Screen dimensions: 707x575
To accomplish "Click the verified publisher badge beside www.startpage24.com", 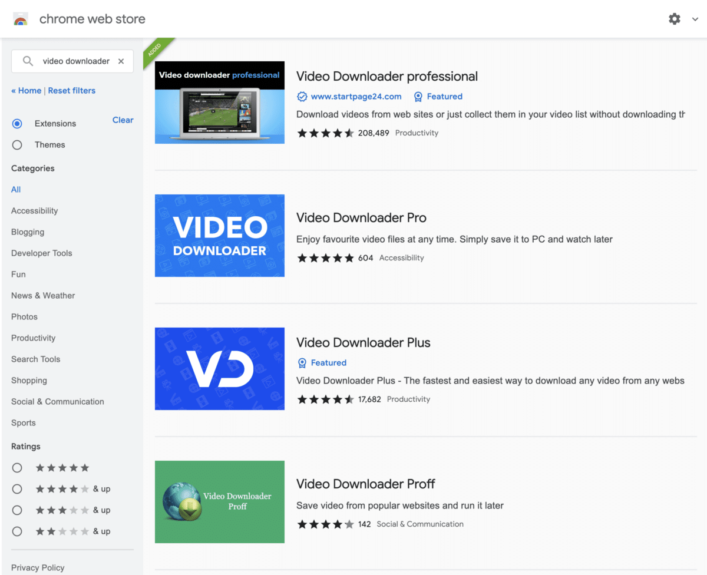I will pos(302,97).
